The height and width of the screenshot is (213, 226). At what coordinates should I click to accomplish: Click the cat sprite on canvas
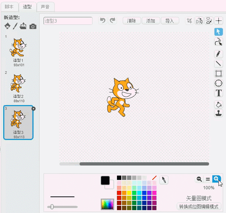[x=122, y=97]
